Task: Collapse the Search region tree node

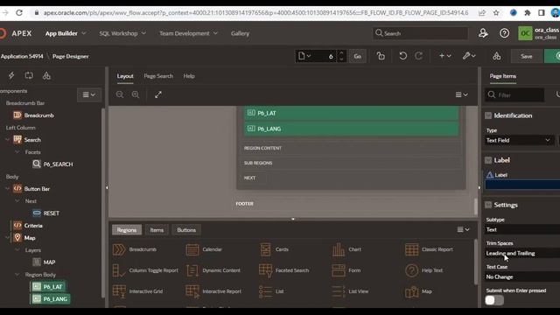Action: coord(8,140)
